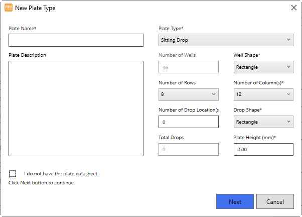Click the plate app icon in title bar
This screenshot has height=217, width=302.
8,8
